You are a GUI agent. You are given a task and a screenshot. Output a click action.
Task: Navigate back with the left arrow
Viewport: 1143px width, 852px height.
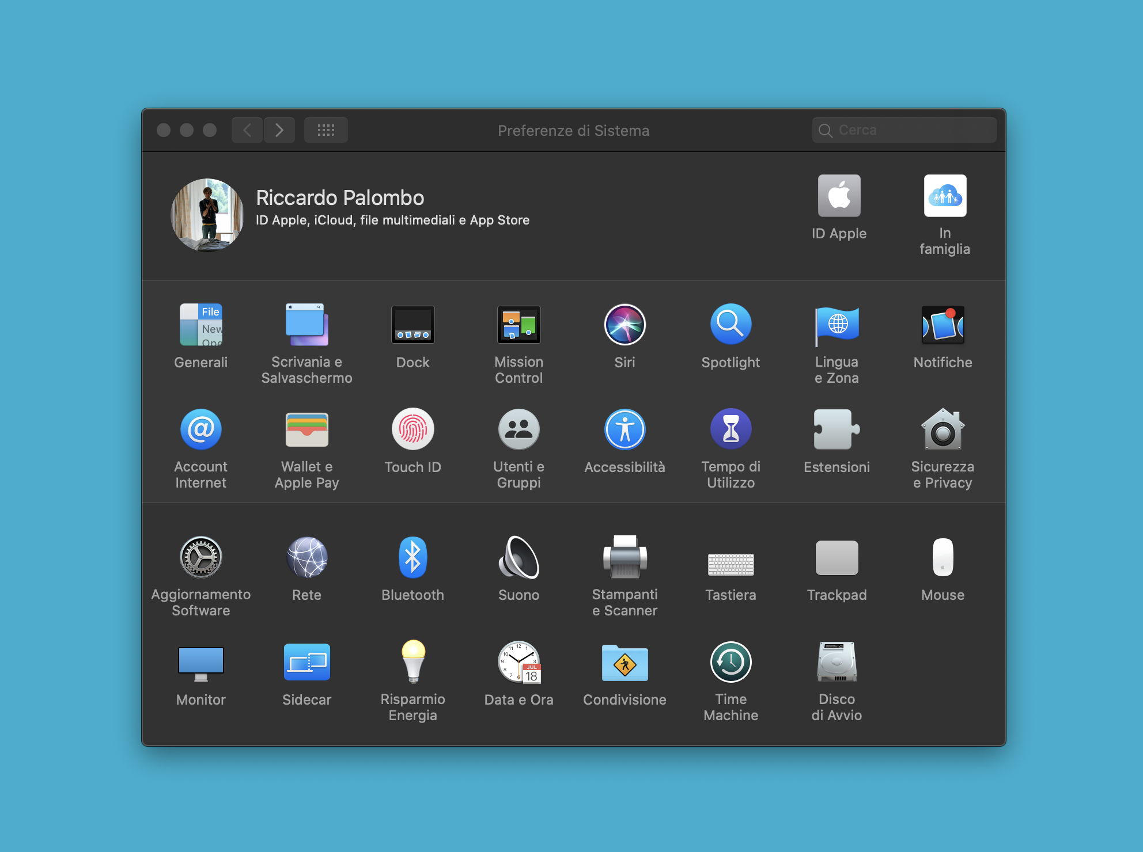tap(247, 130)
